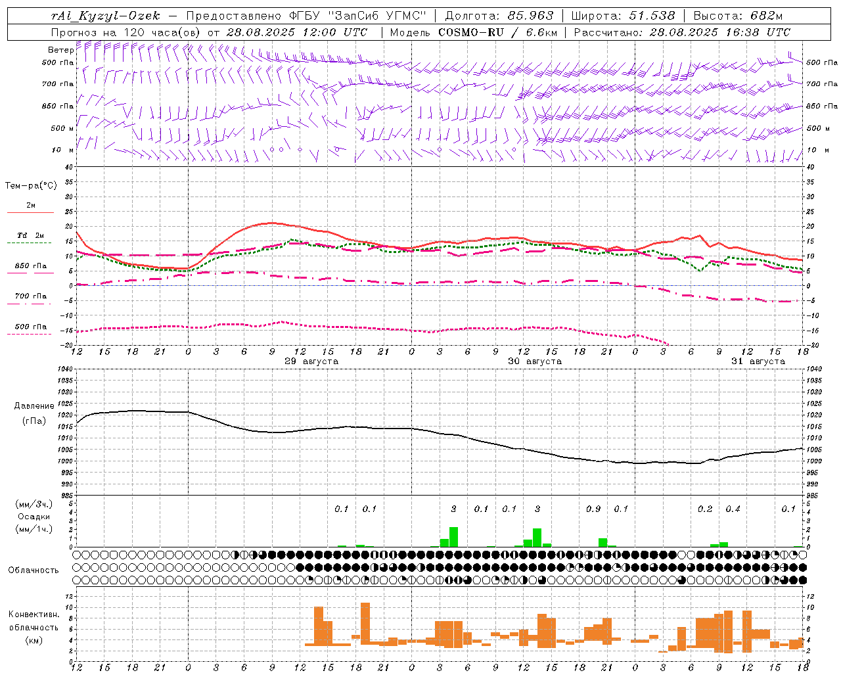841x673 pixels.
Task: Select the 0.2 precipitation amount
Action: click(705, 509)
